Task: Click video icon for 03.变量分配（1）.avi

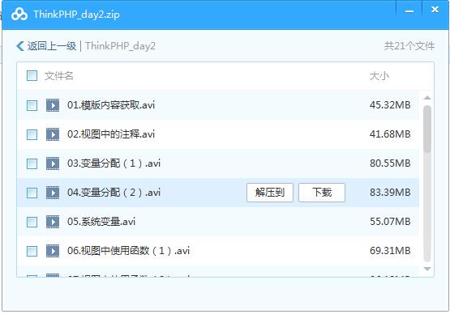Action: coord(53,163)
